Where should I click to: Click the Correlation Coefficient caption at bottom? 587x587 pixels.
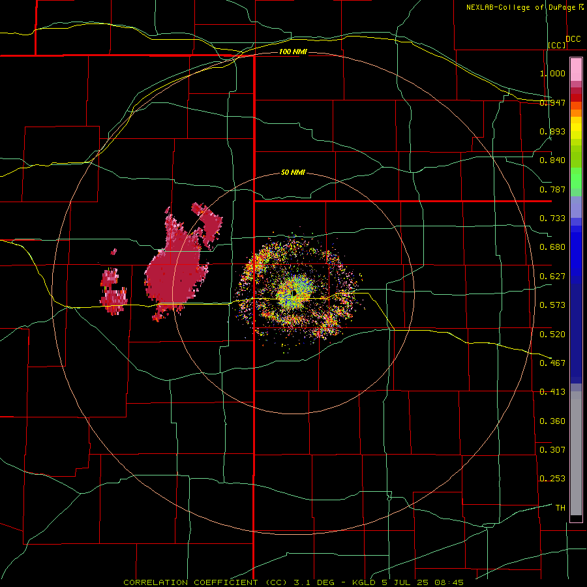[293, 582]
